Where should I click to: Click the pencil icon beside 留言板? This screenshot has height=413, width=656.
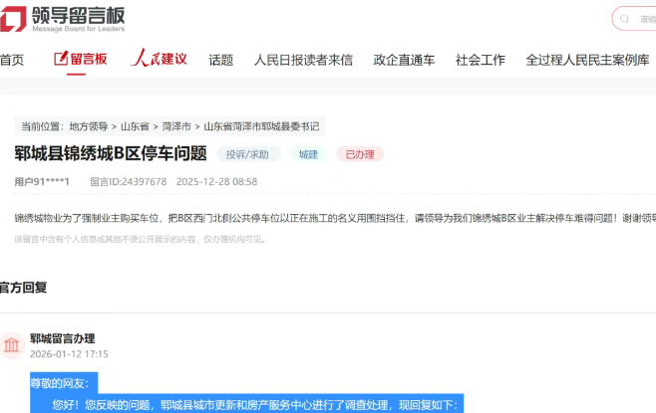60,59
